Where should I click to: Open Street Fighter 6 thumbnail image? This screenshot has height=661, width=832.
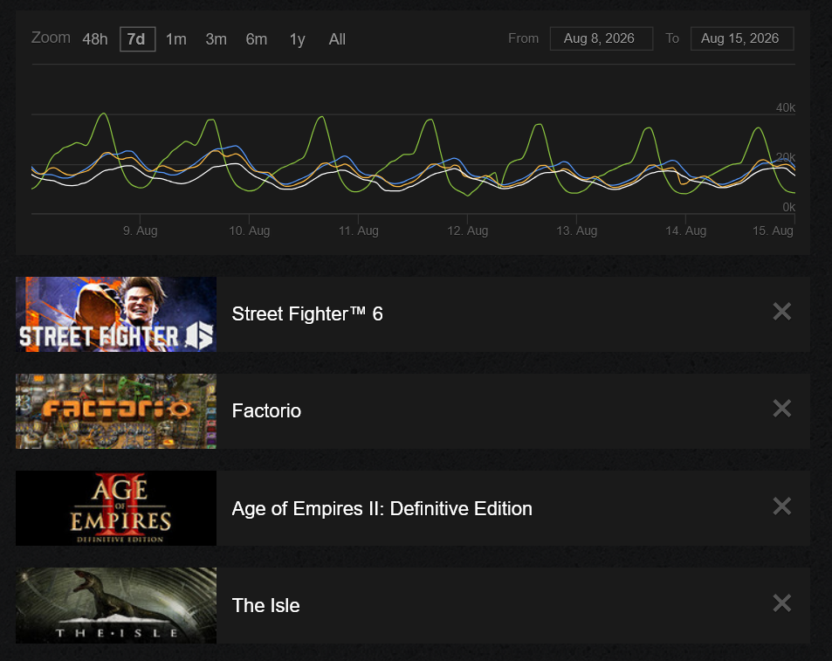(x=116, y=314)
